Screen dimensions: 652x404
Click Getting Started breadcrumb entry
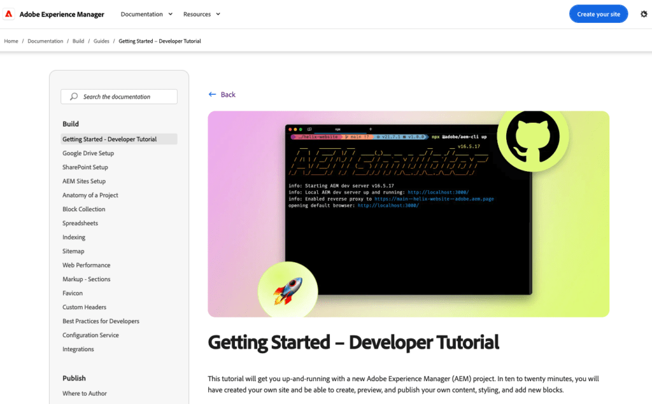(160, 41)
